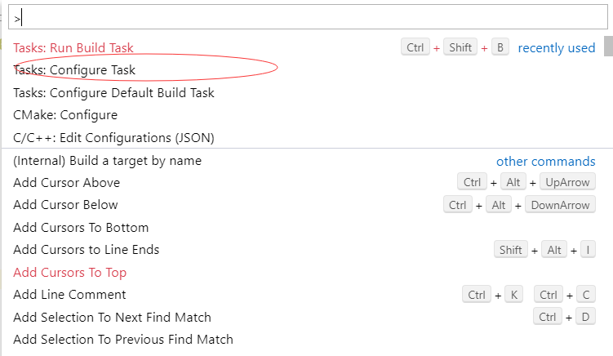Screen dimensions: 613x356
Task: Click the command list scrollbar thumb
Action: [609, 47]
